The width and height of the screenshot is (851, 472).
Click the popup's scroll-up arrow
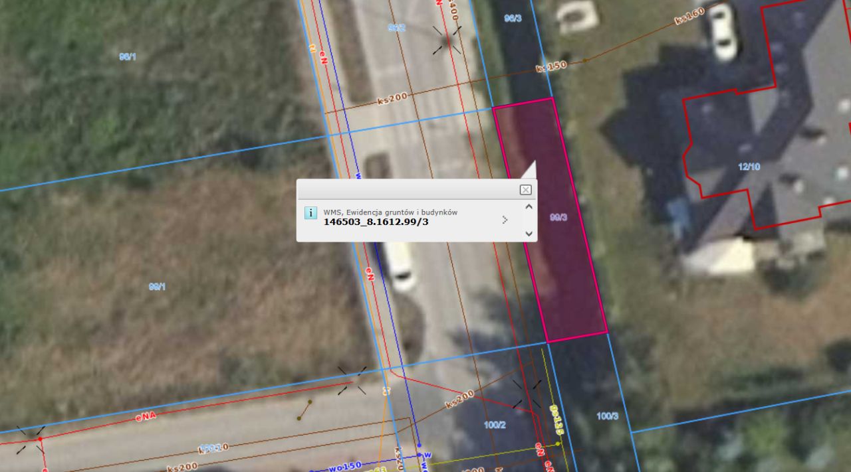click(x=529, y=206)
